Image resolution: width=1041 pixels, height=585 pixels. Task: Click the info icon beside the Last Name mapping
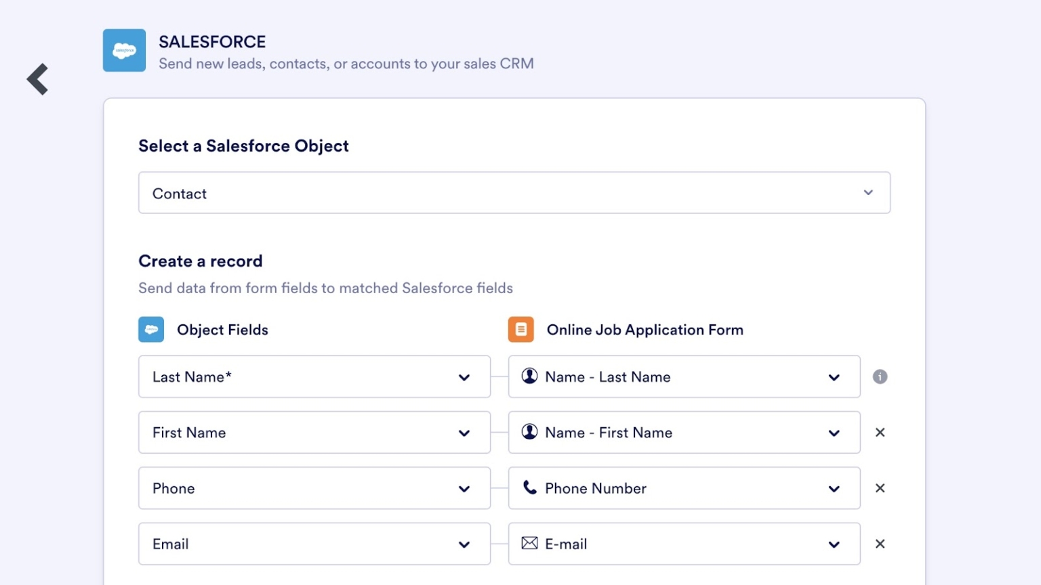click(x=880, y=376)
